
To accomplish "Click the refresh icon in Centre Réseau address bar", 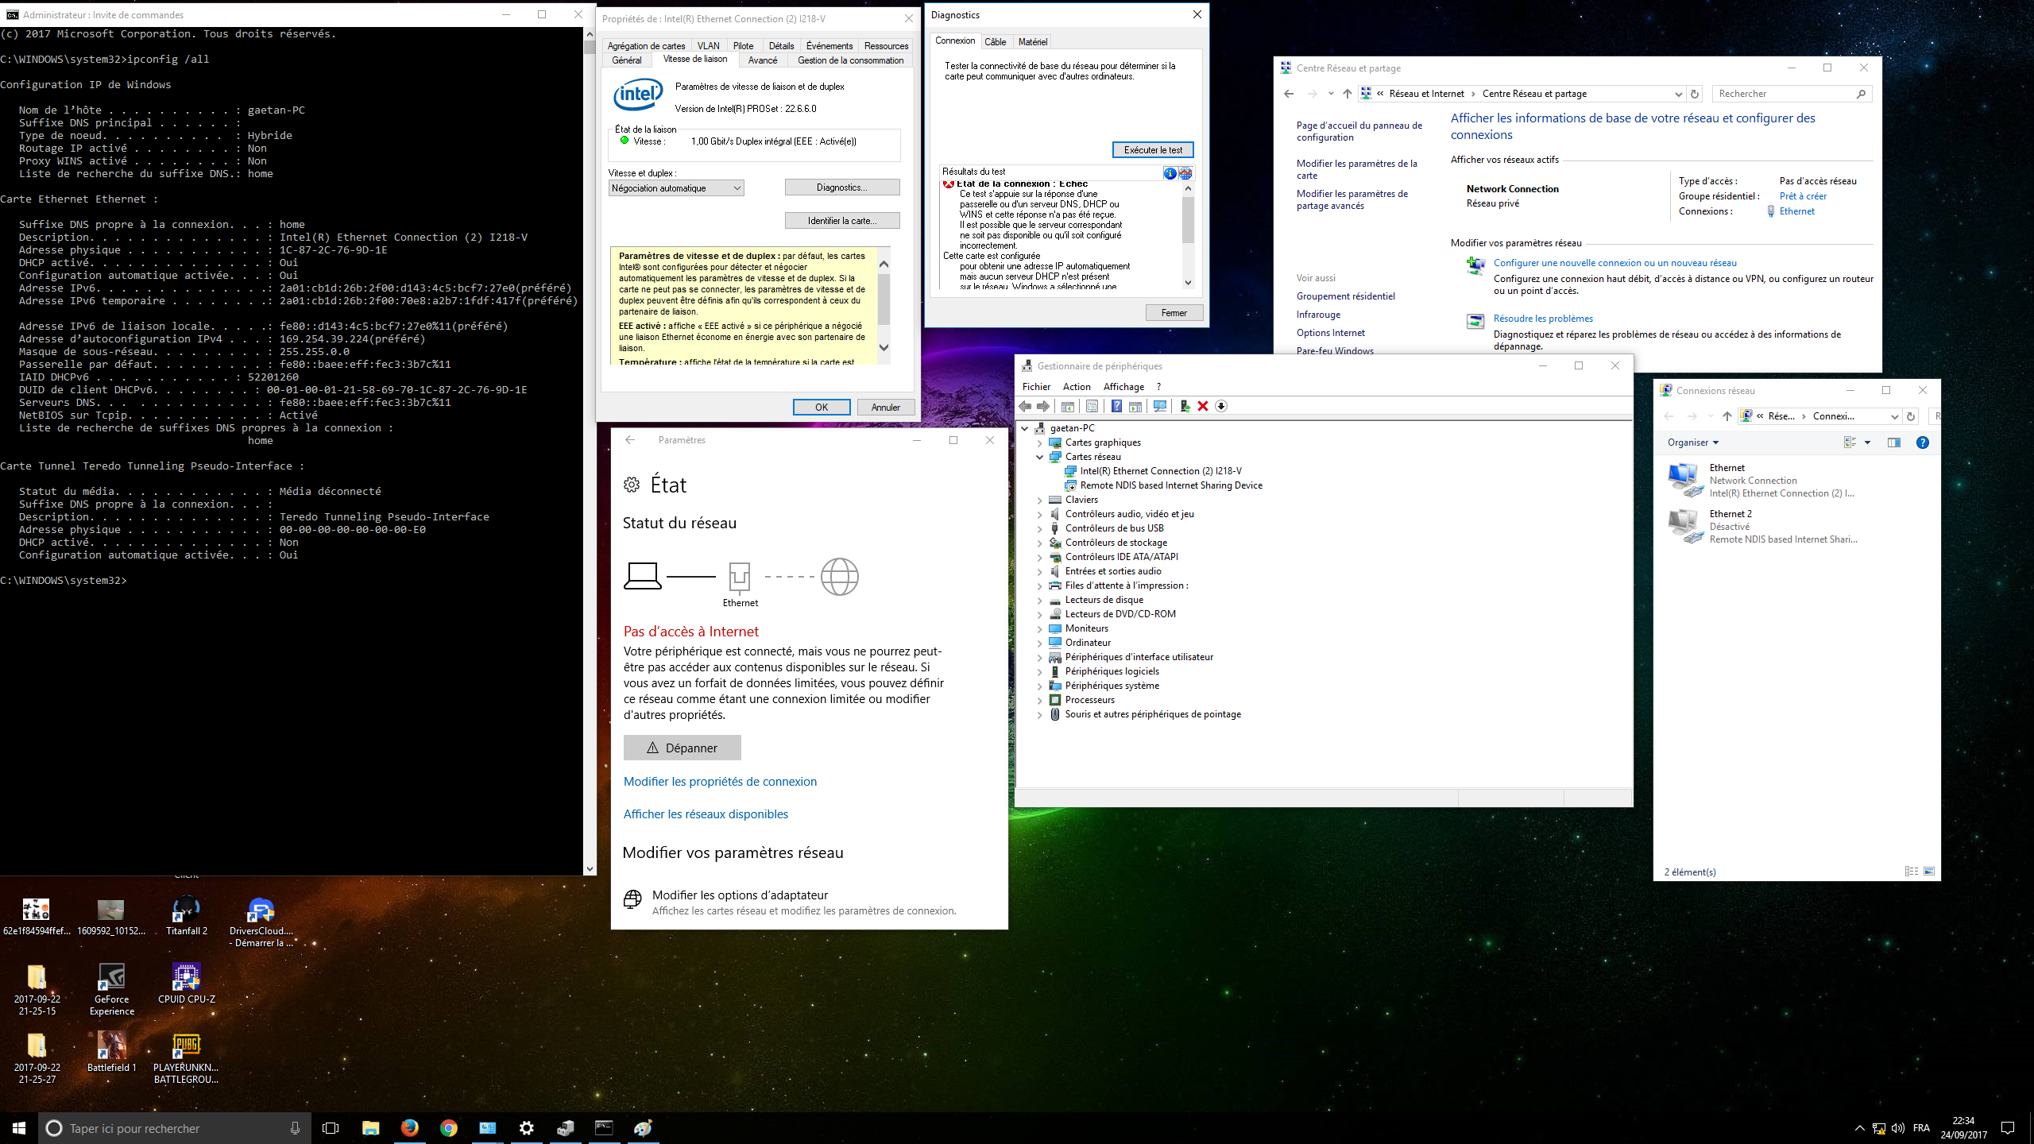I will pos(1695,94).
